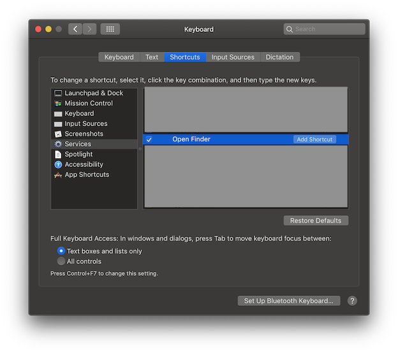
Task: Select the Spotlight label
Action: pos(78,154)
